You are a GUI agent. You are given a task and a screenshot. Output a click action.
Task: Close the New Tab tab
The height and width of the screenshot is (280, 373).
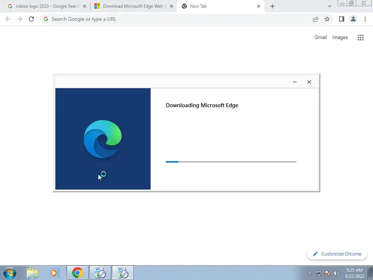click(259, 7)
